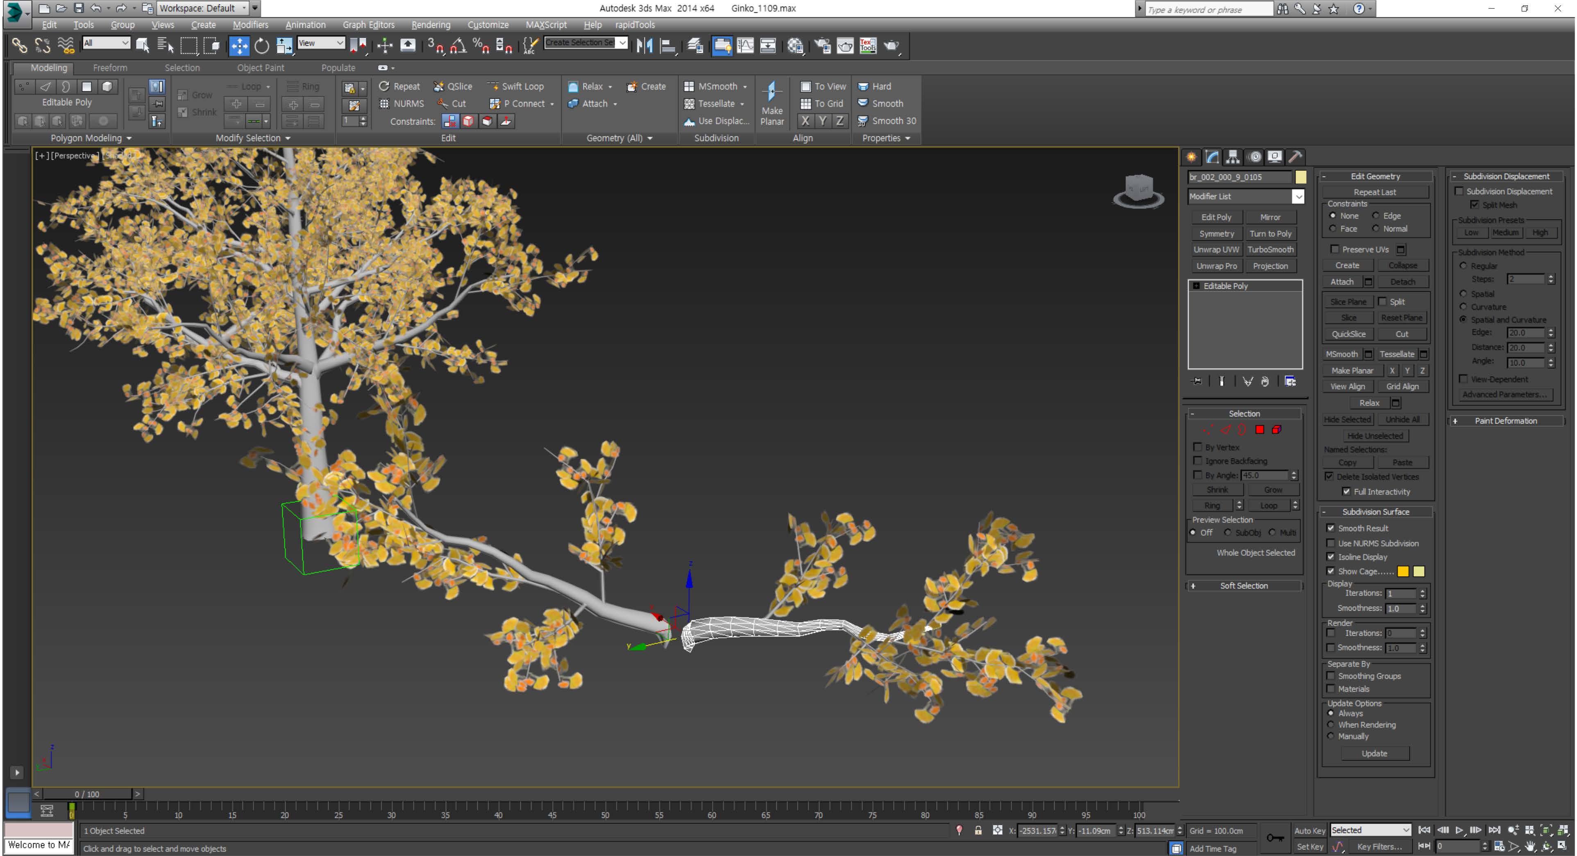Image resolution: width=1577 pixels, height=856 pixels.
Task: Collapse the Edit Geometry rollout
Action: (x=1375, y=176)
